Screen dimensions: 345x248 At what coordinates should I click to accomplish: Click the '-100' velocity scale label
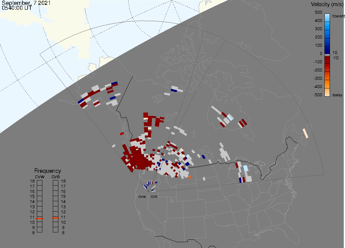(318, 62)
